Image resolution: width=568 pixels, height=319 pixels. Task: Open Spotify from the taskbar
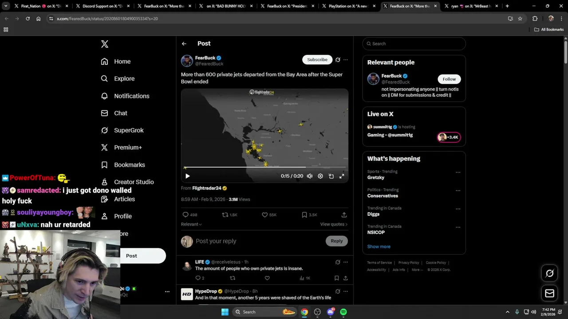point(343,312)
